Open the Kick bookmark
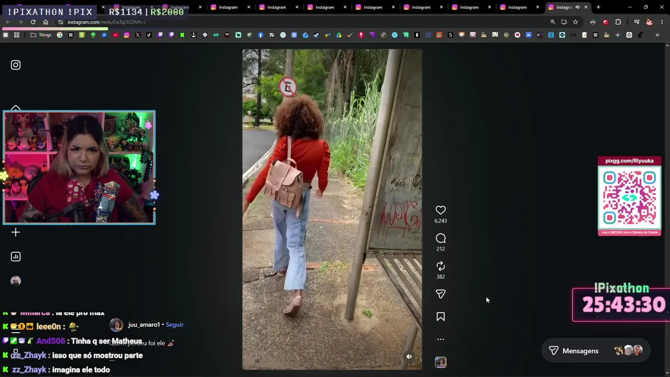 tap(182, 35)
